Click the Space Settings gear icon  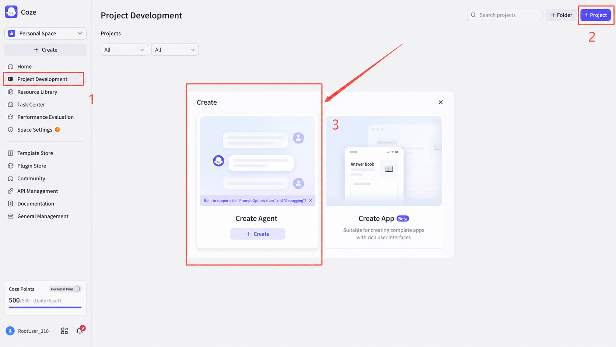pyautogui.click(x=11, y=130)
